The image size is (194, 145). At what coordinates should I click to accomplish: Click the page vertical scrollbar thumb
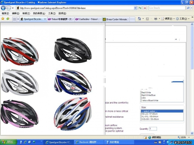tap(192, 47)
